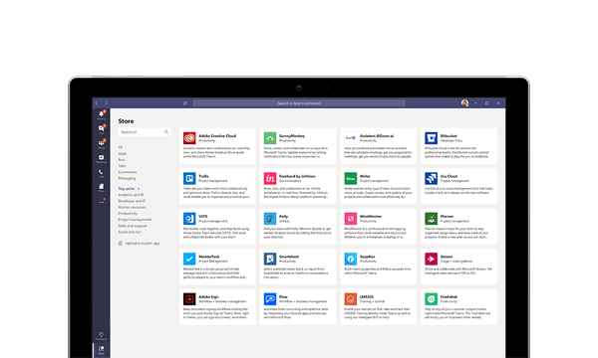Click the Trello app icon
598x358 pixels.
click(x=189, y=178)
